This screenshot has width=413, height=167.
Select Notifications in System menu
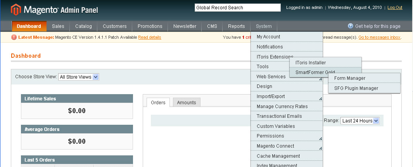(x=287, y=47)
